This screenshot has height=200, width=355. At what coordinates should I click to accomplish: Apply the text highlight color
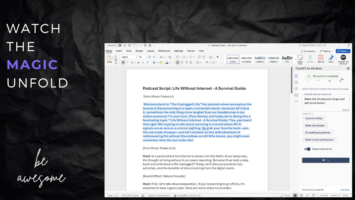tap(161, 63)
